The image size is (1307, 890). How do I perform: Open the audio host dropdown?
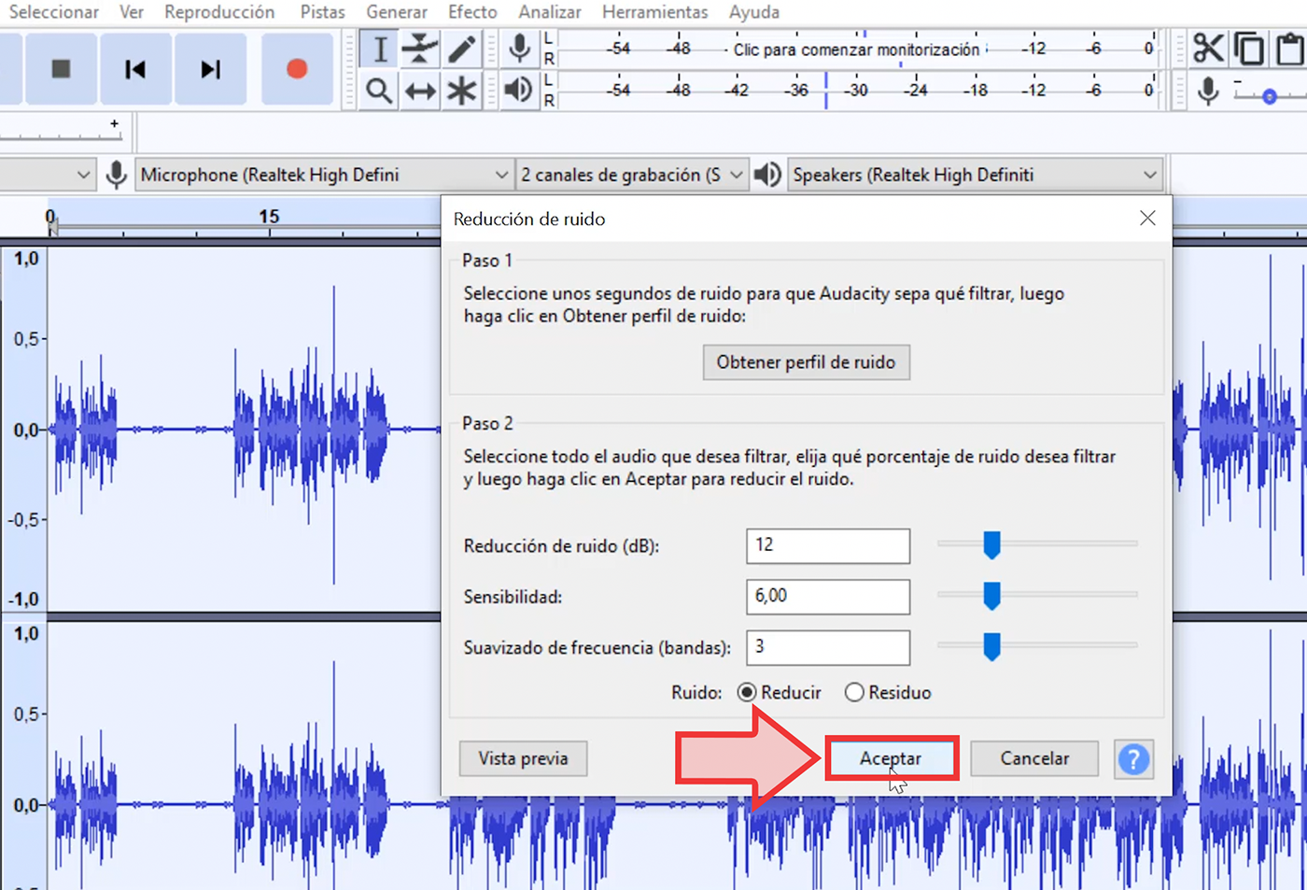tap(47, 175)
